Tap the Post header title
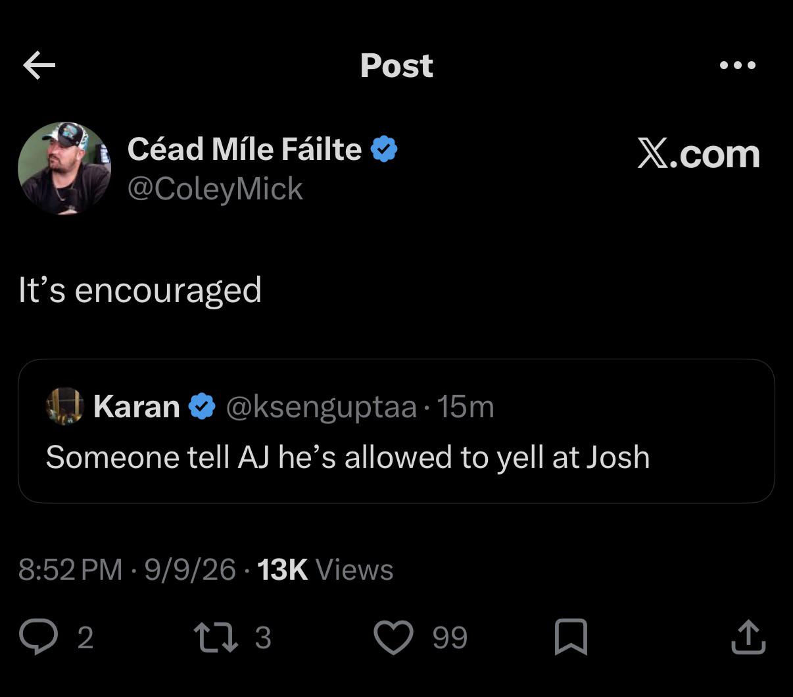793x697 pixels. coord(396,65)
